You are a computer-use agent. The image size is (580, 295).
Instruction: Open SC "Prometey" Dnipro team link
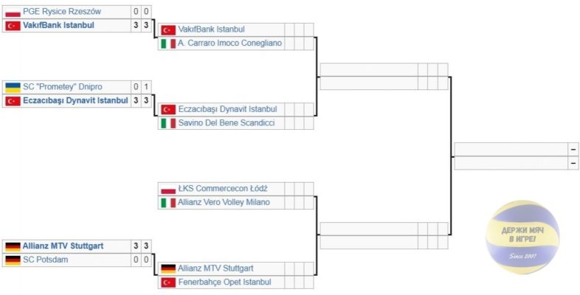(x=63, y=87)
